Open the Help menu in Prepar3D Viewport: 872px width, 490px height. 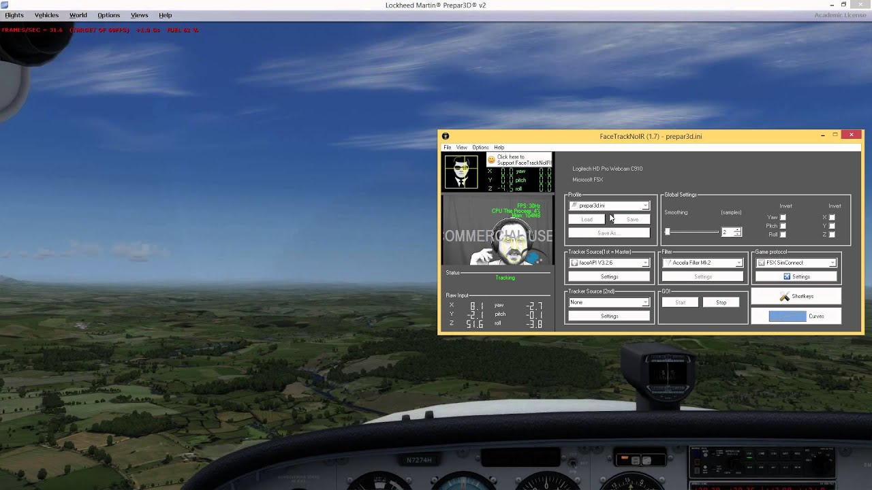pyautogui.click(x=165, y=15)
